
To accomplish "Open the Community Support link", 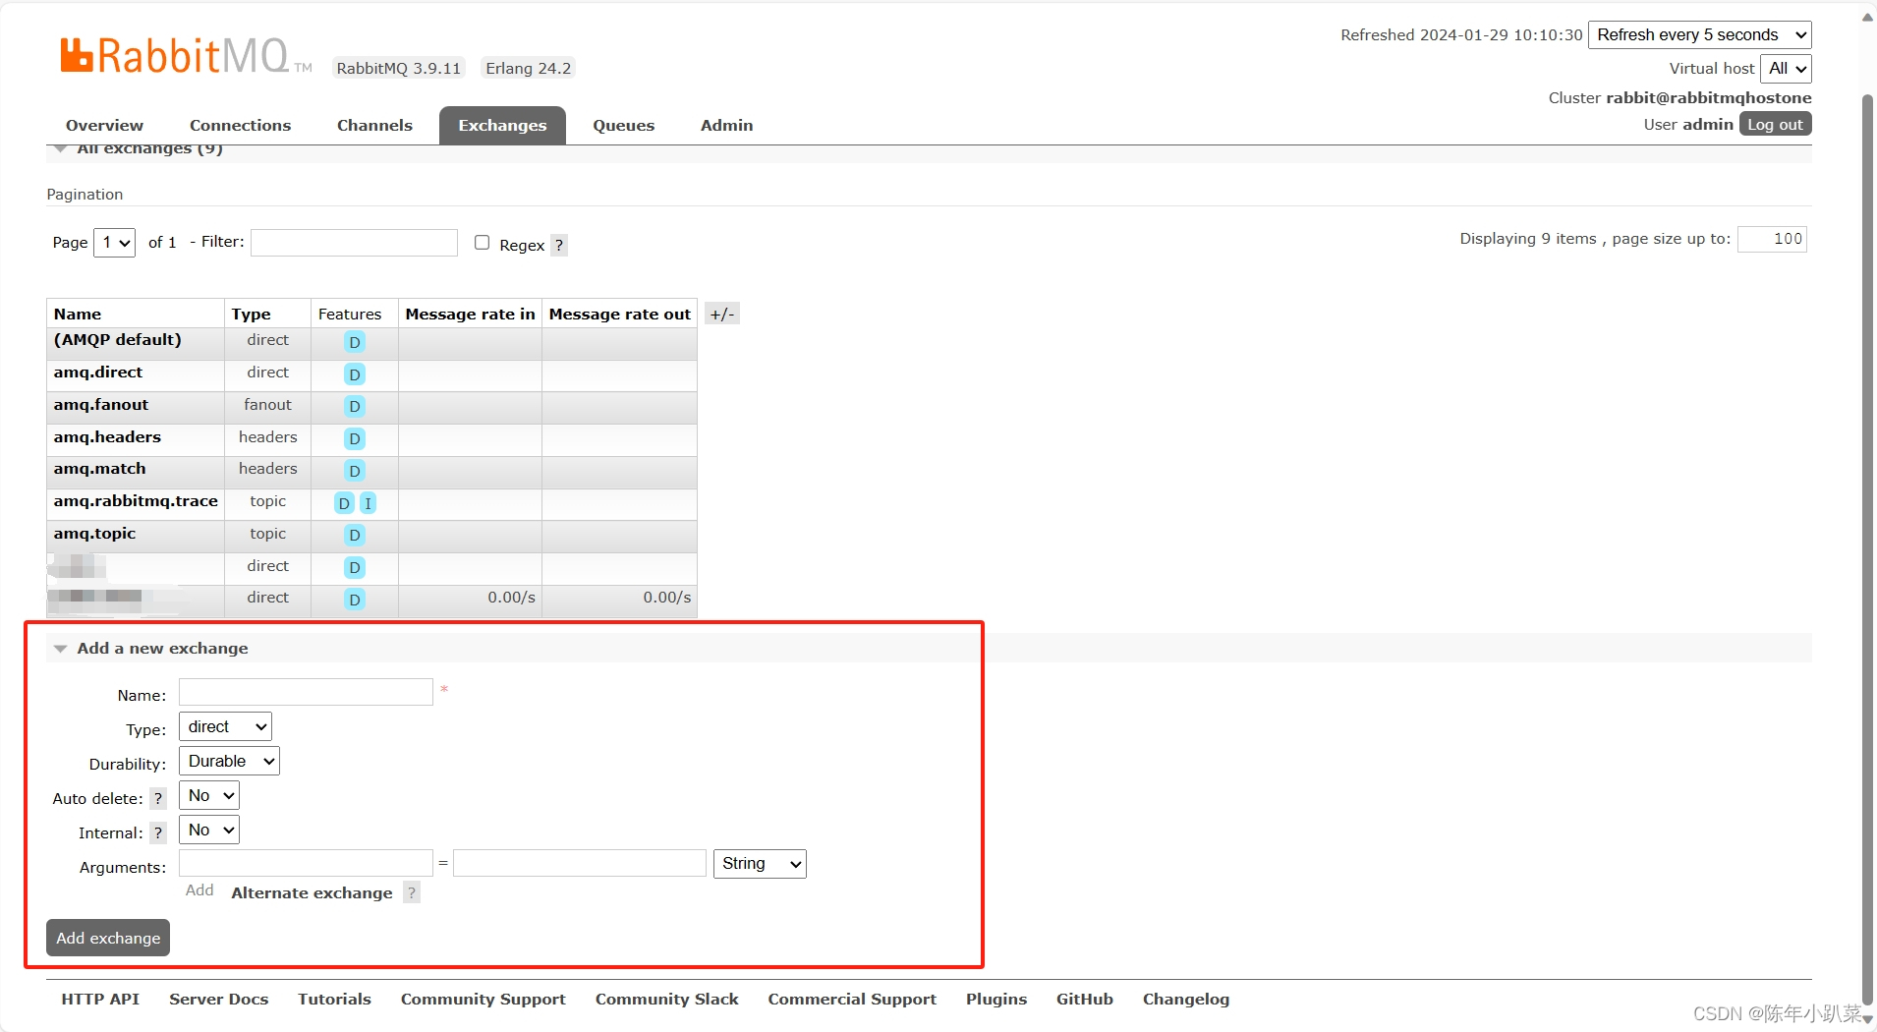I will click(x=483, y=999).
